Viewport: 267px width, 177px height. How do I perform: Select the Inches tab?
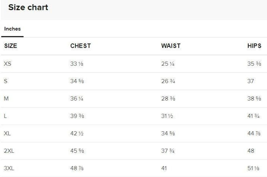click(x=12, y=29)
